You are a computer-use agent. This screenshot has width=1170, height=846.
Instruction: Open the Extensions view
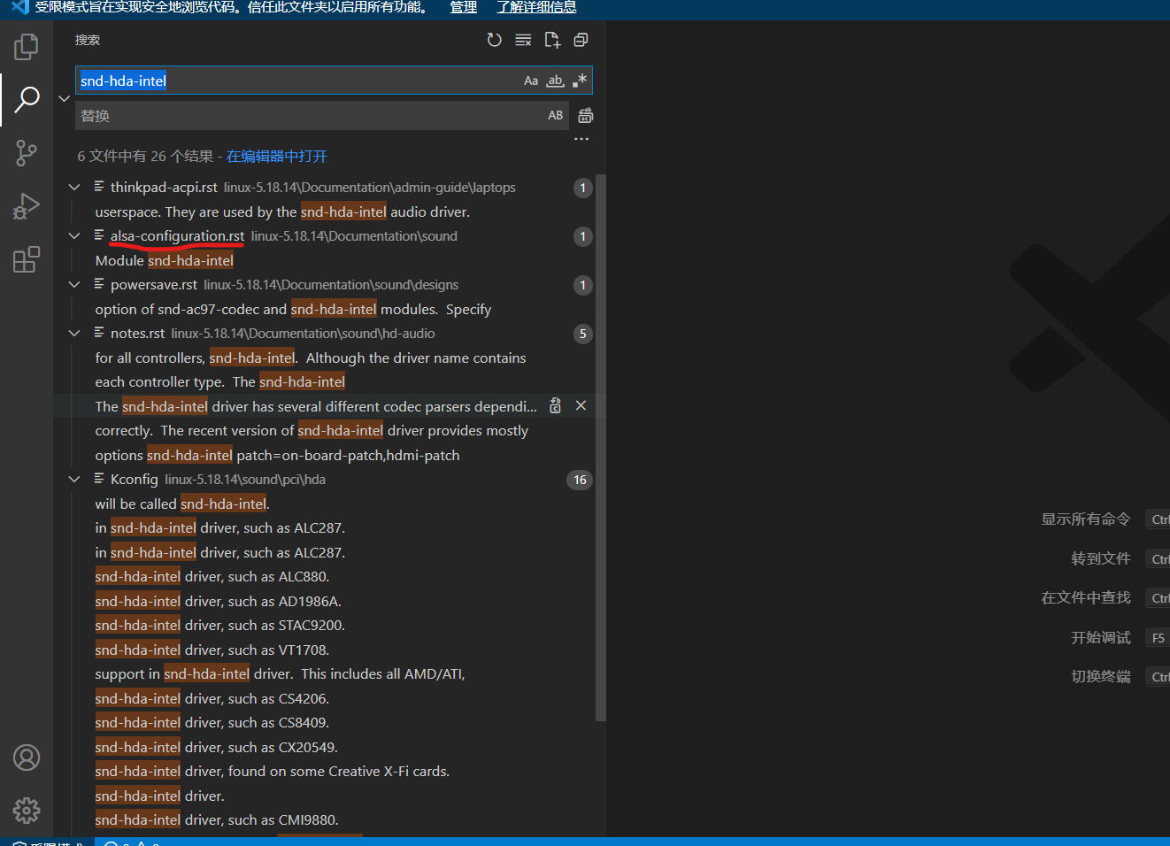[27, 259]
